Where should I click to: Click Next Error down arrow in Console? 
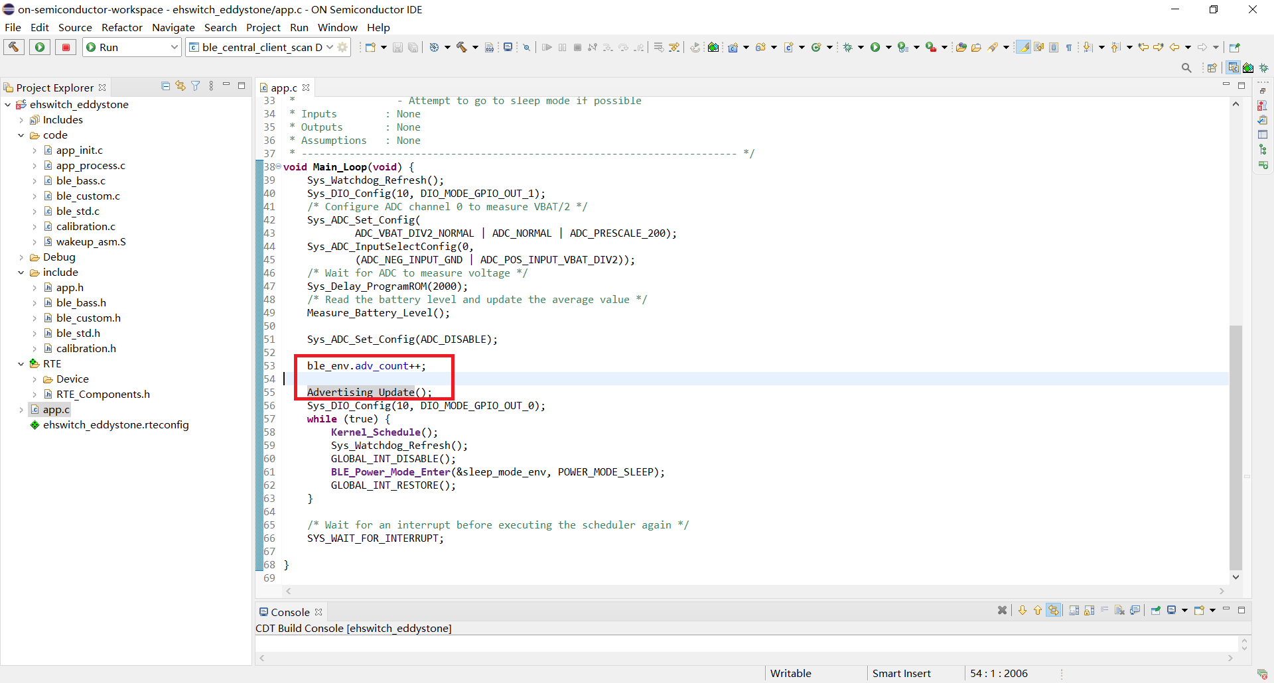point(1023,610)
